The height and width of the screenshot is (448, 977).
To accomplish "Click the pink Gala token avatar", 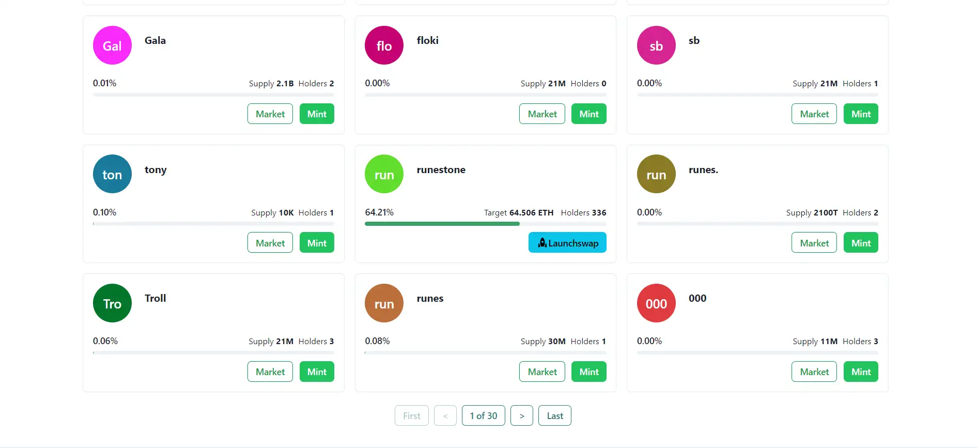I will tap(112, 45).
